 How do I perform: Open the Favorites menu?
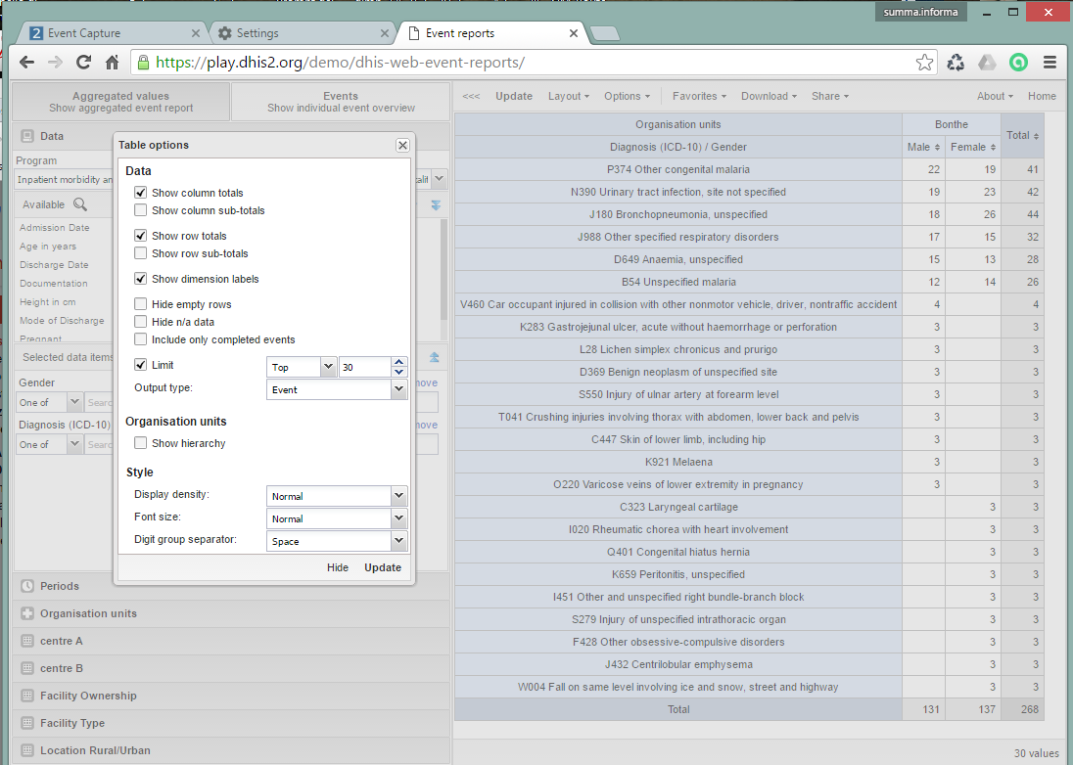pyautogui.click(x=699, y=96)
